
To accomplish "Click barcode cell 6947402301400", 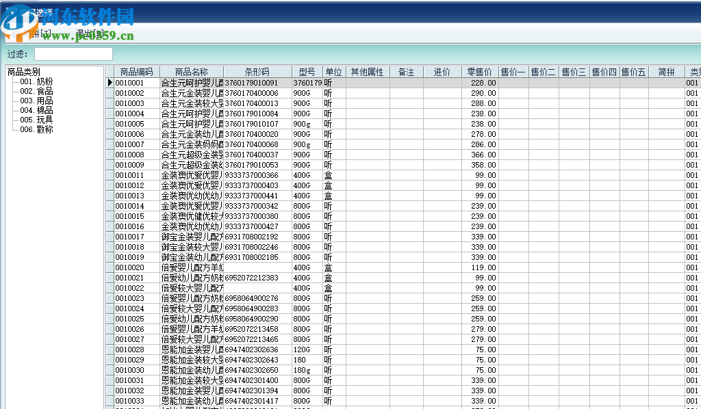I will (257, 380).
